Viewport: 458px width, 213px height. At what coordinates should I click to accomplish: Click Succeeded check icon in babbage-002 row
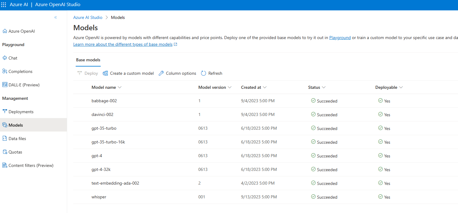tap(313, 100)
